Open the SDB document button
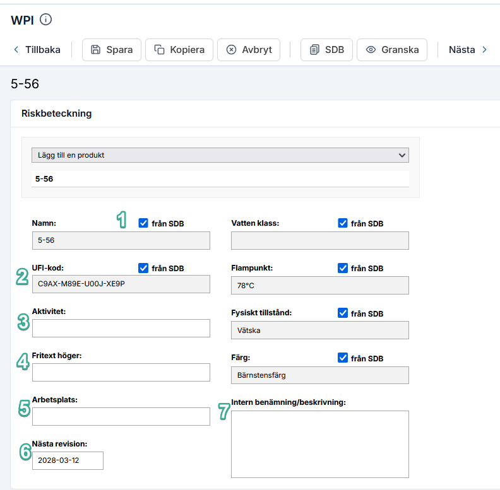 [326, 50]
